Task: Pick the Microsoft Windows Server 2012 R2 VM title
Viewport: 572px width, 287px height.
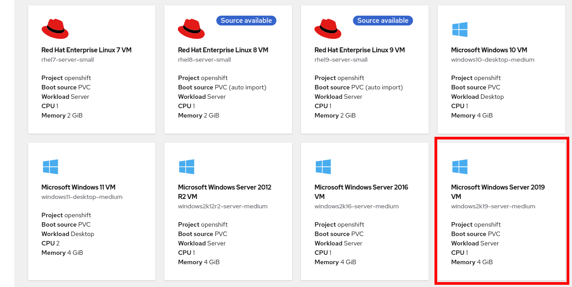Action: (x=224, y=192)
